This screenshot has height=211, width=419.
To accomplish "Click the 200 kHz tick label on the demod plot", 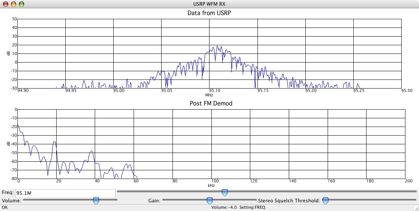I will point(408,181).
